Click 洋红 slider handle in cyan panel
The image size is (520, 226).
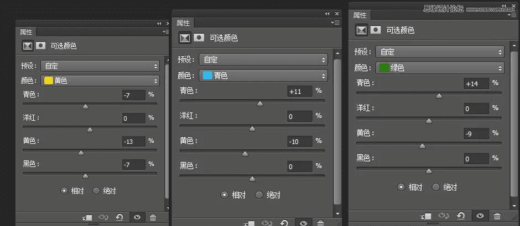252,128
